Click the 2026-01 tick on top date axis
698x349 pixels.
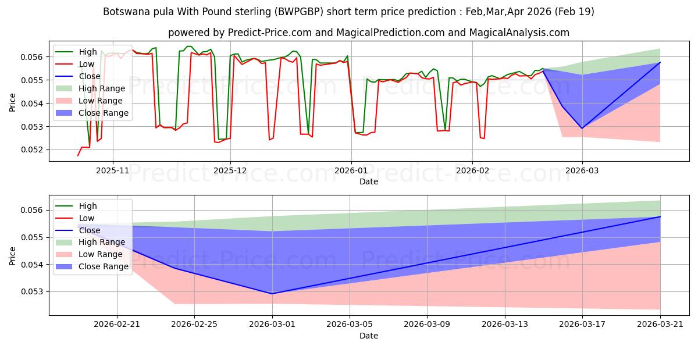pos(351,172)
